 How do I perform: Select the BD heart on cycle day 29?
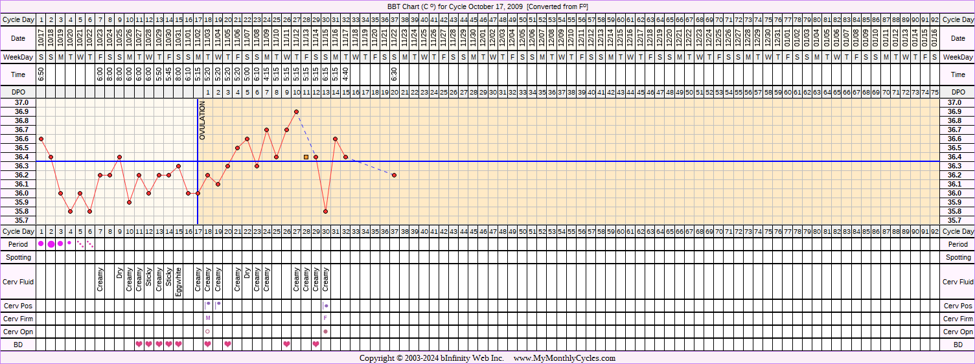[315, 344]
